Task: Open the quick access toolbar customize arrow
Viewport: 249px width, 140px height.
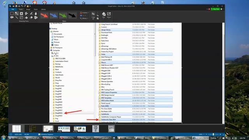Action: click(30, 6)
